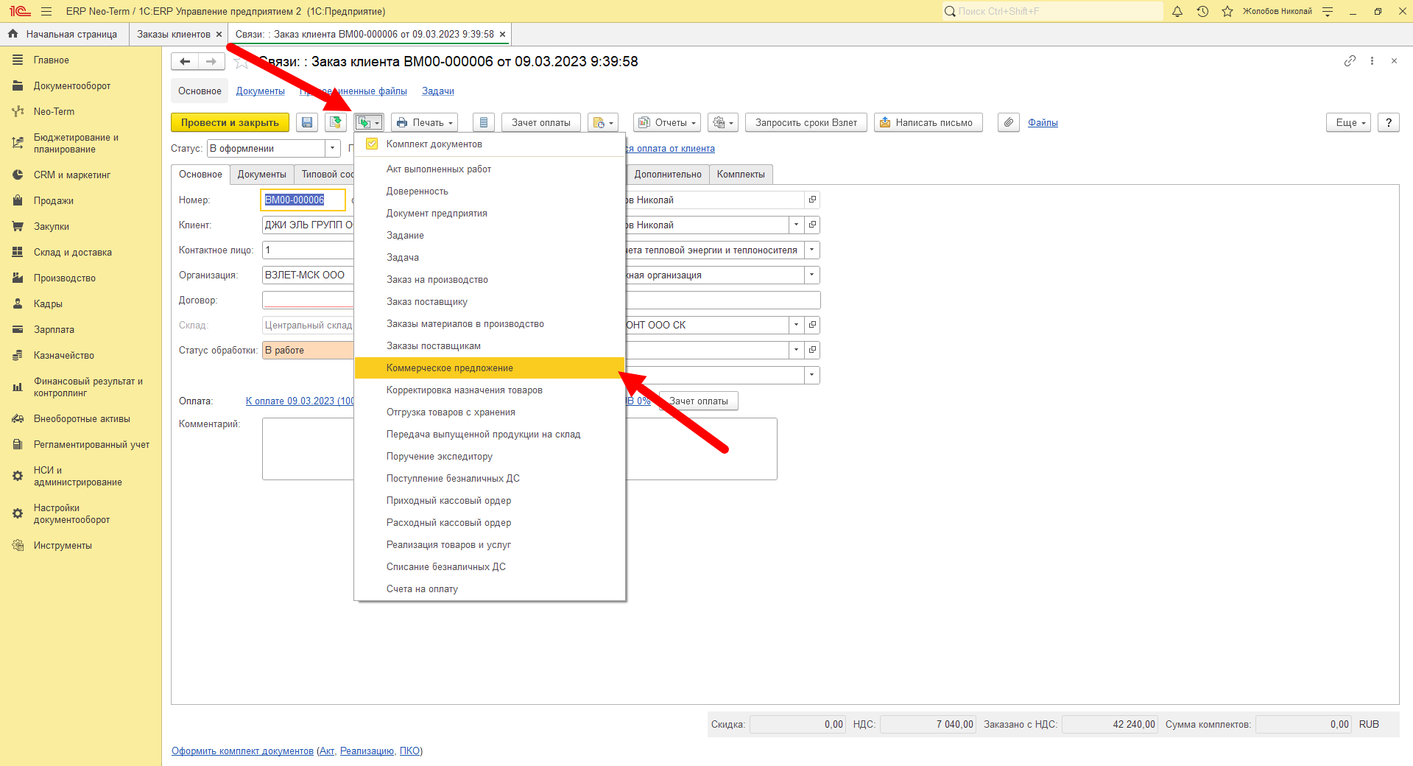Click Провести и закрыть button
Screen dimensions: 1413x766
click(x=230, y=122)
